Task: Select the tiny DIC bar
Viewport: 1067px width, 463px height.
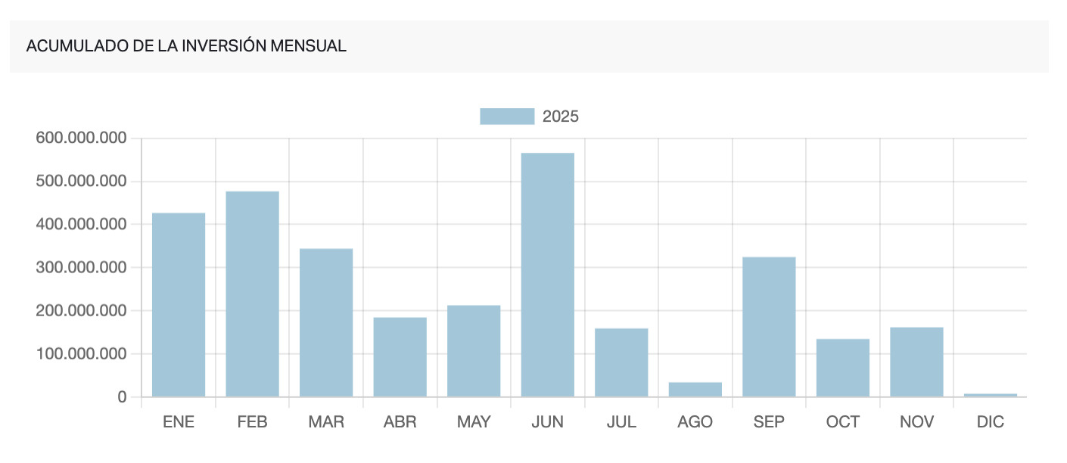Action: click(990, 395)
